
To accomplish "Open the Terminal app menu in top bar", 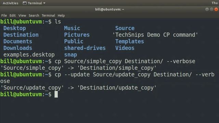I will pyautogui.click(x=34, y=3).
